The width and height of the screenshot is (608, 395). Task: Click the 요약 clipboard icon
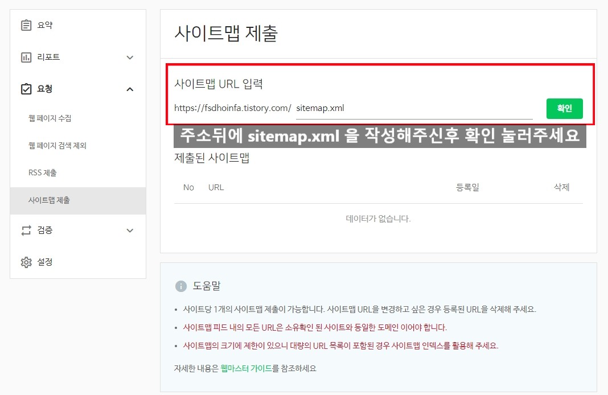26,25
